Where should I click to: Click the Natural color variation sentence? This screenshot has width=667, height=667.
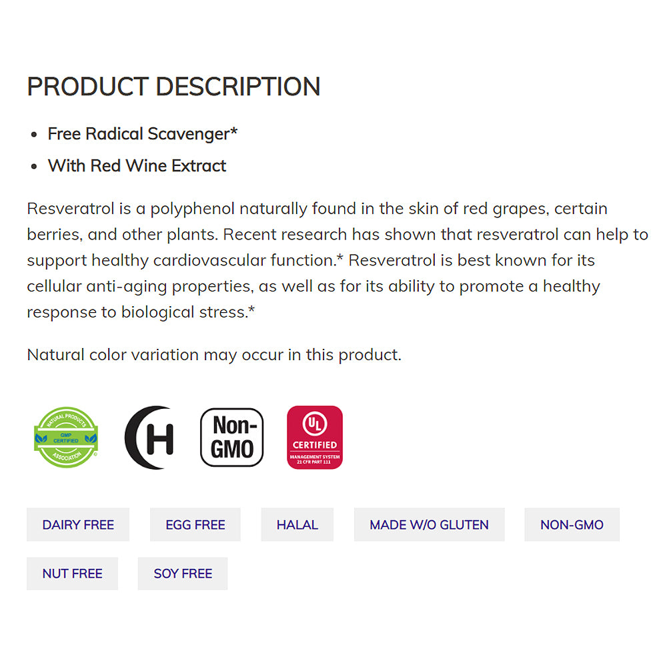214,355
